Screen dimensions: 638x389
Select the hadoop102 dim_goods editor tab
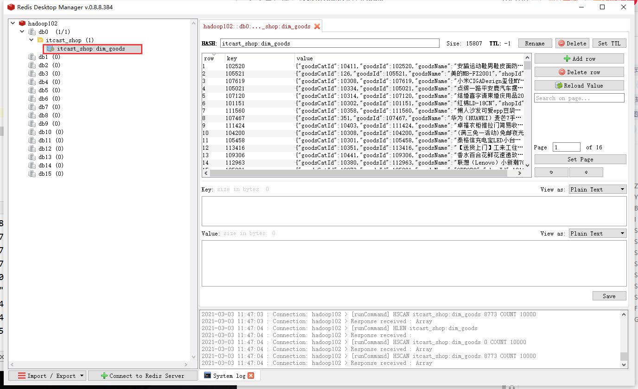click(x=257, y=26)
